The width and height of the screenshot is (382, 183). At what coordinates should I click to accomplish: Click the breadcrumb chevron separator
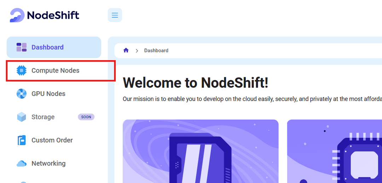click(x=137, y=51)
